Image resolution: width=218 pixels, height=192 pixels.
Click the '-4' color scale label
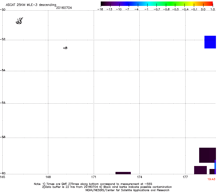point(137,9)
